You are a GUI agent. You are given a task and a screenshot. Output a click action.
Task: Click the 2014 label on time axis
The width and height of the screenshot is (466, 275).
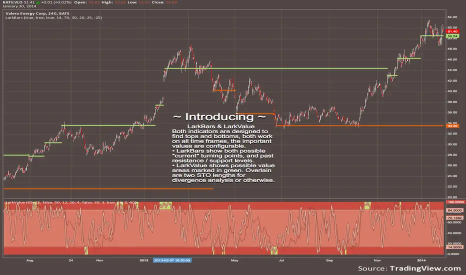[421, 260]
